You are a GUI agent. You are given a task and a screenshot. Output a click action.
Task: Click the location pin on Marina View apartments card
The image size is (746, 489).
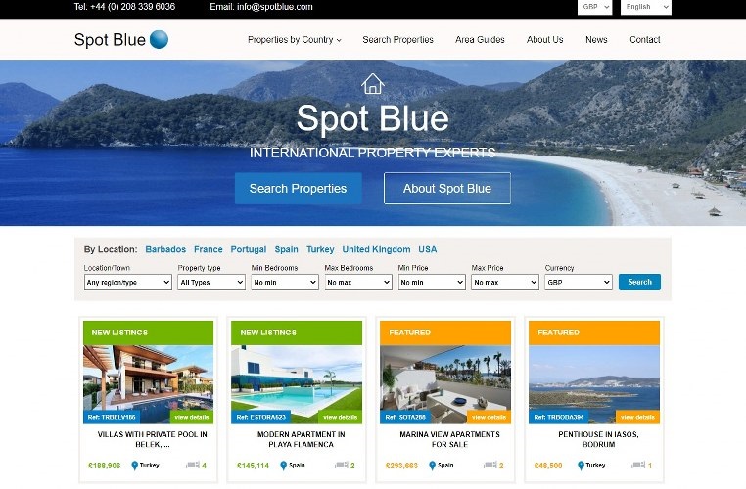click(432, 466)
